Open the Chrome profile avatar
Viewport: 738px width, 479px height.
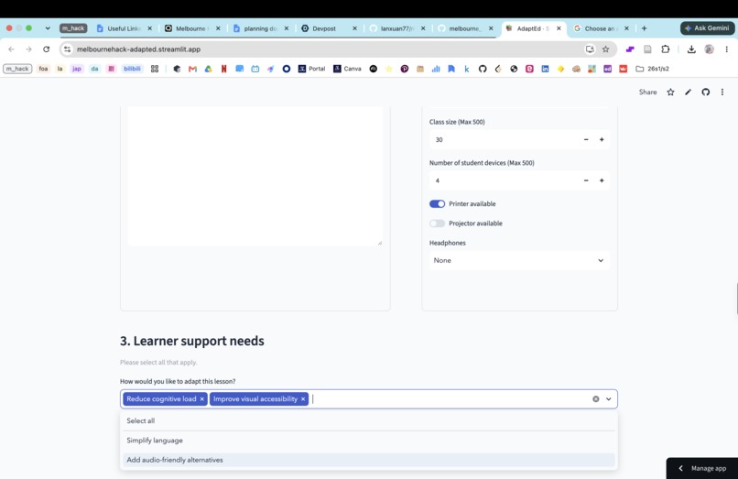click(x=710, y=49)
